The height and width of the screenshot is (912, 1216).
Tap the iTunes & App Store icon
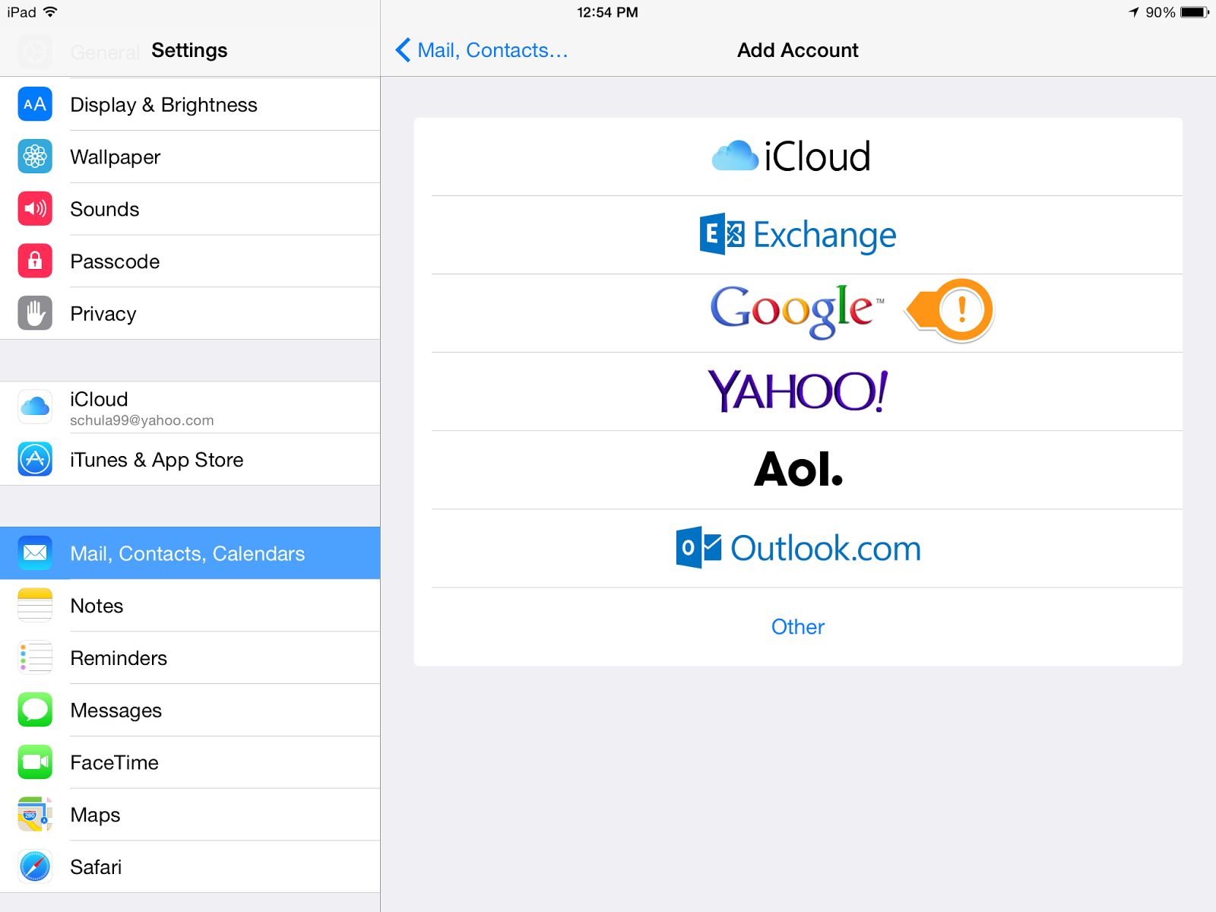35,459
